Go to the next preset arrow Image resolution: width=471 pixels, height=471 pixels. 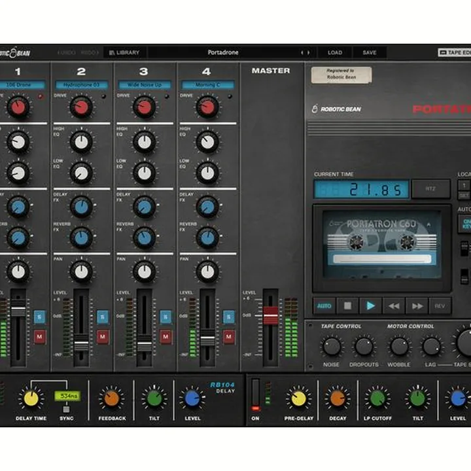click(309, 52)
